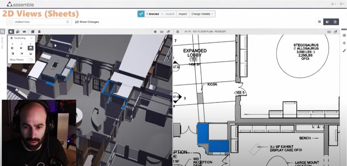Click the search magnifier icon on left sidebar

tap(3, 32)
